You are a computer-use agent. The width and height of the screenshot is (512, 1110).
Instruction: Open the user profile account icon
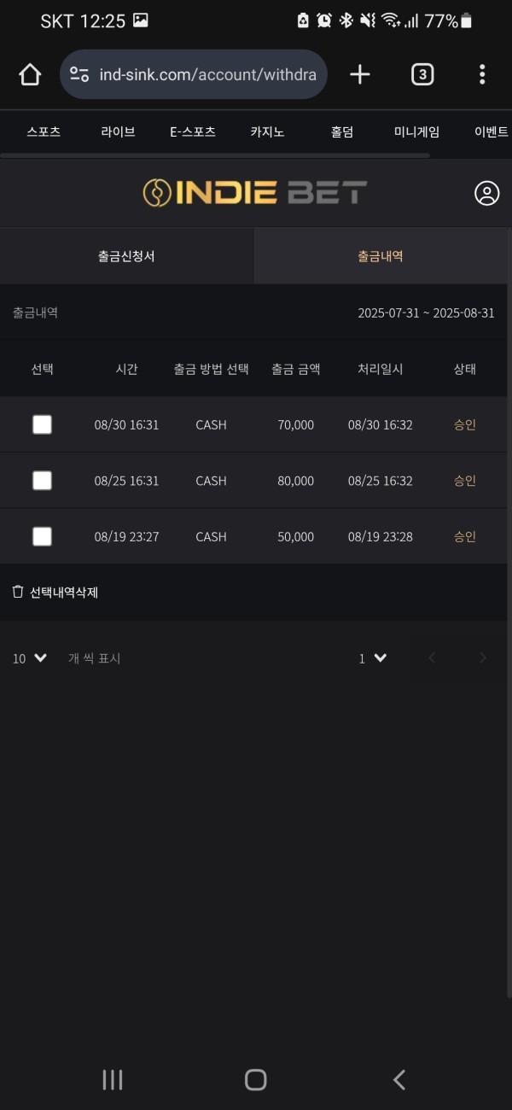[486, 193]
